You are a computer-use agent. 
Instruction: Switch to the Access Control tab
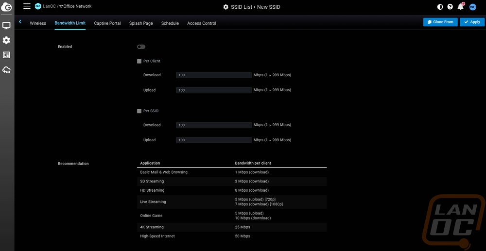pos(202,23)
